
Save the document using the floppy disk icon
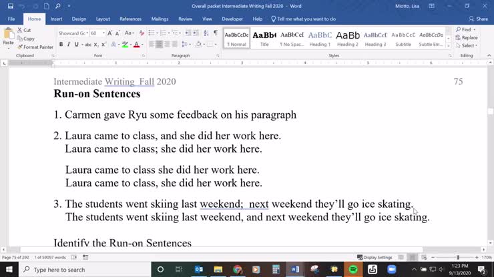coord(11,6)
